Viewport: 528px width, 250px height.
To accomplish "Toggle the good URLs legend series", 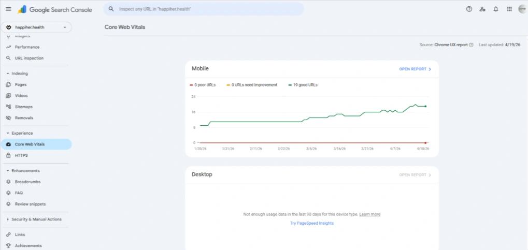I will [x=303, y=85].
